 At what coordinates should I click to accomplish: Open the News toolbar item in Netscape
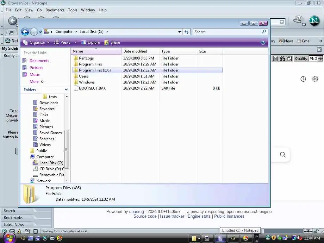tap(286, 41)
